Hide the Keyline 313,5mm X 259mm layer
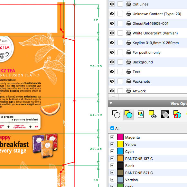This screenshot has height=187, width=187. coord(112,43)
